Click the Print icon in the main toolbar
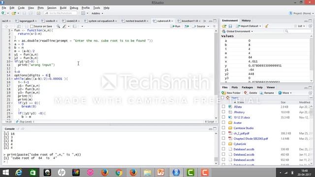The height and width of the screenshot is (177, 315). [x=38, y=13]
